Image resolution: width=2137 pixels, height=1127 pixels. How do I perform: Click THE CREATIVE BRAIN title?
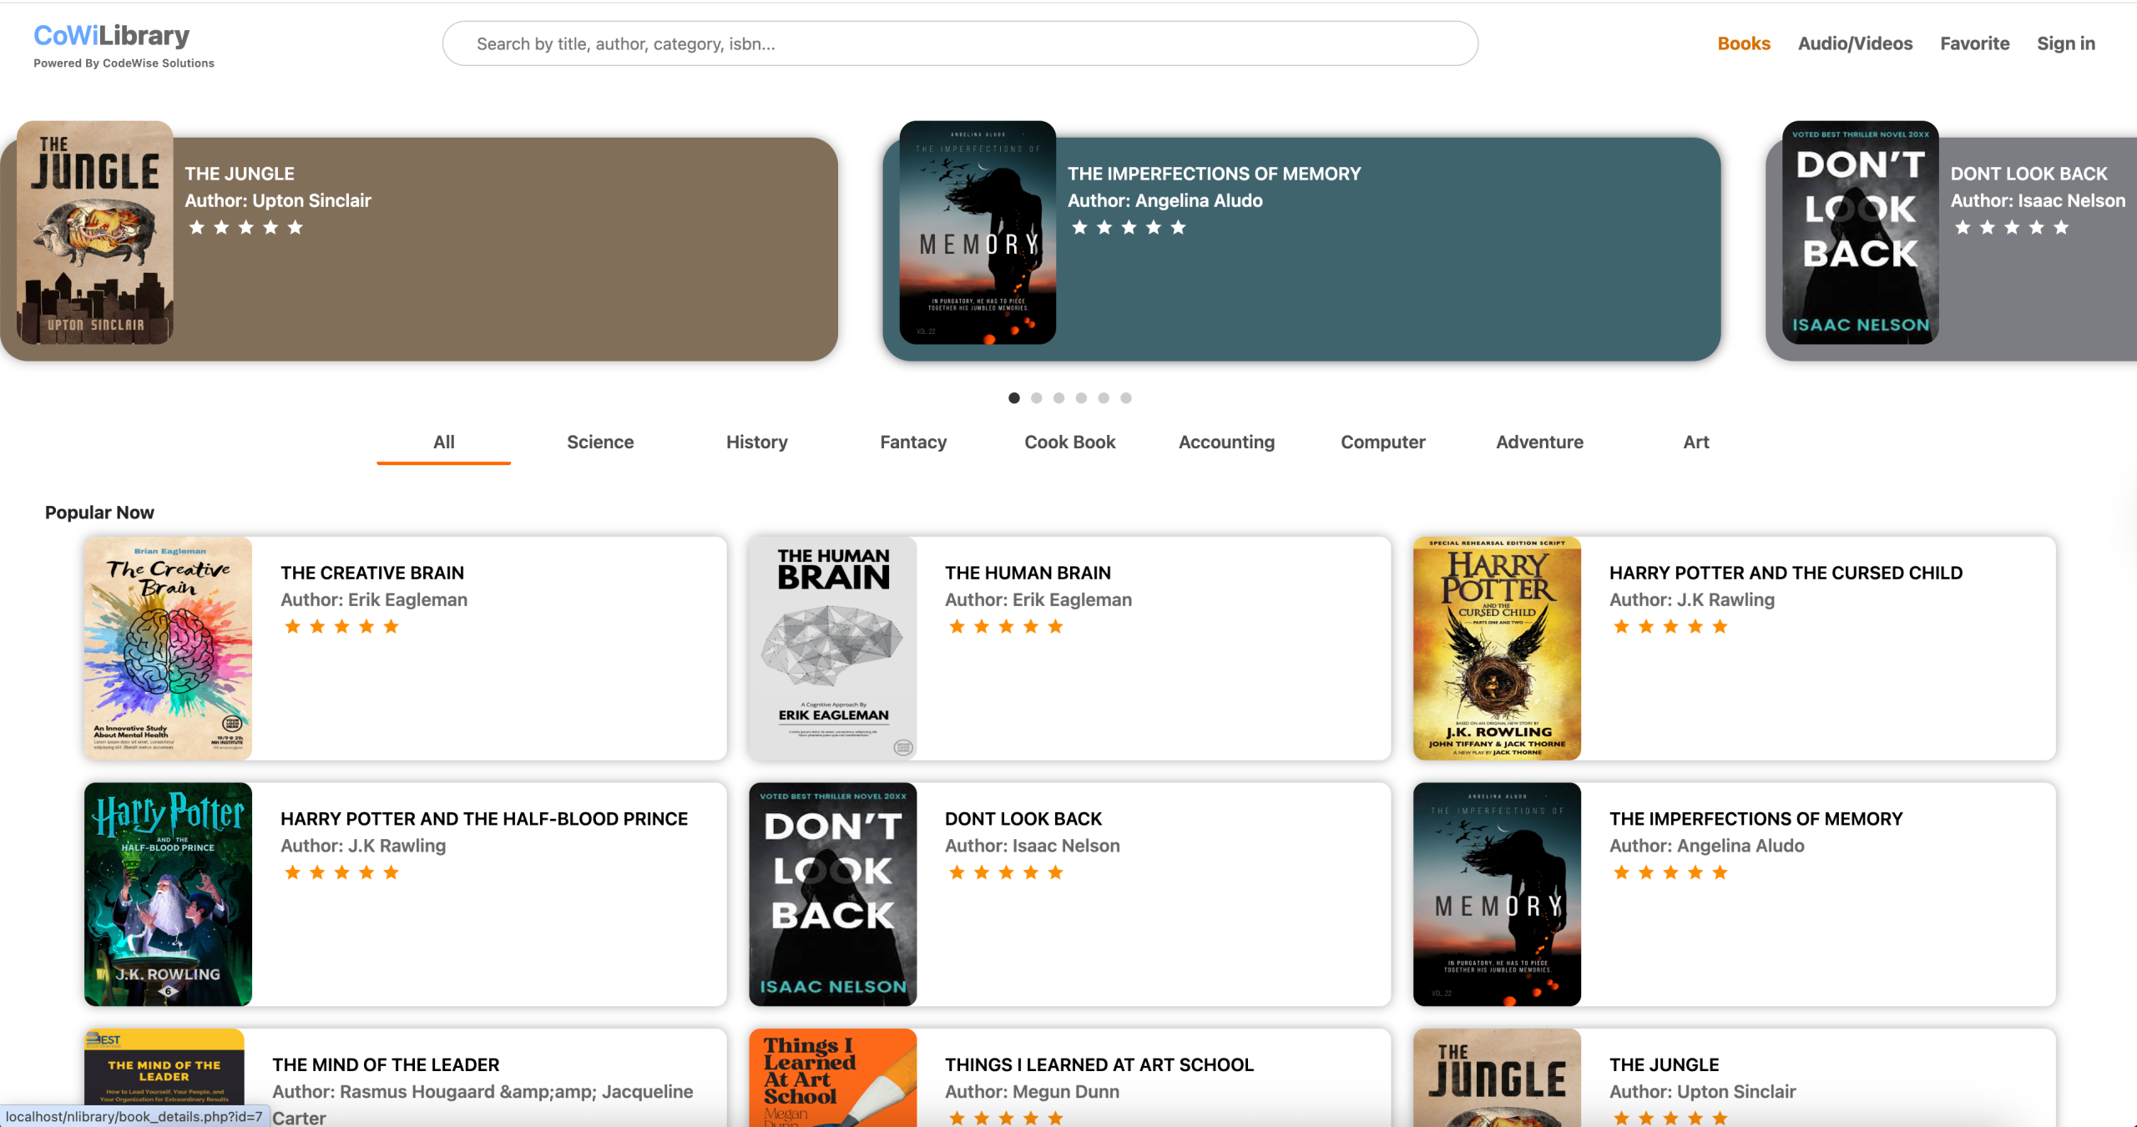372,573
